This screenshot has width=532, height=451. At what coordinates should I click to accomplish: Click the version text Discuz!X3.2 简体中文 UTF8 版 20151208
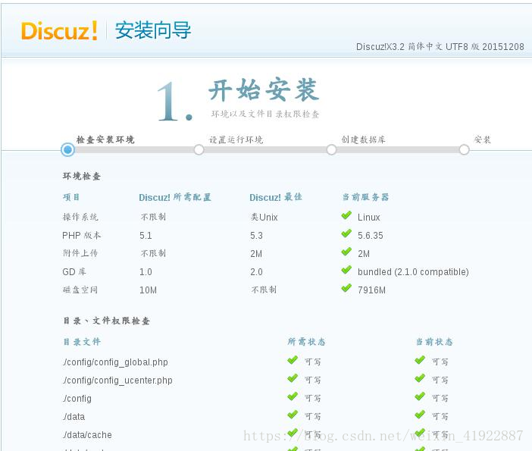(x=440, y=46)
